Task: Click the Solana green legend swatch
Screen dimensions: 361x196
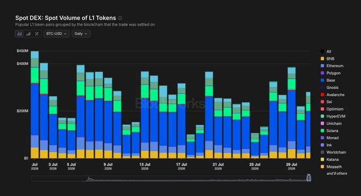Action: 322,131
